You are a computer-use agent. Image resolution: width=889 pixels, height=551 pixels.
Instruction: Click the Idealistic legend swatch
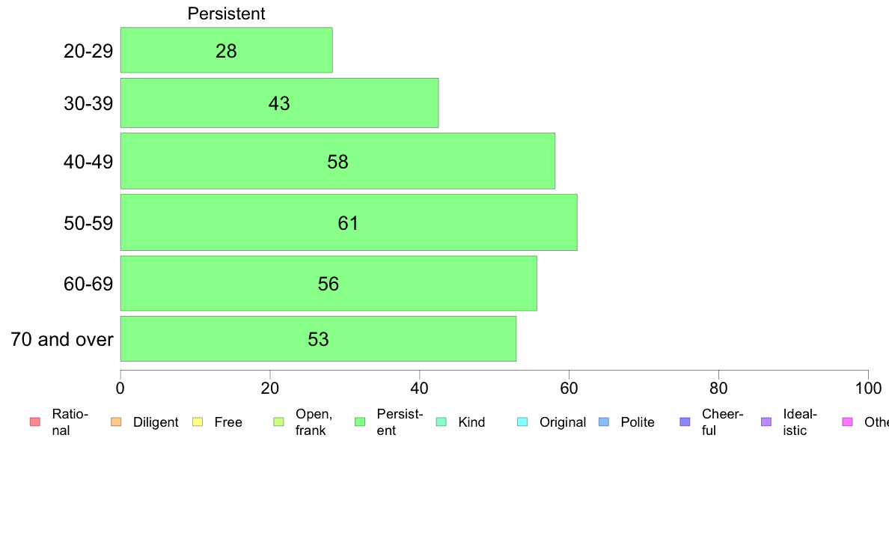pos(766,421)
